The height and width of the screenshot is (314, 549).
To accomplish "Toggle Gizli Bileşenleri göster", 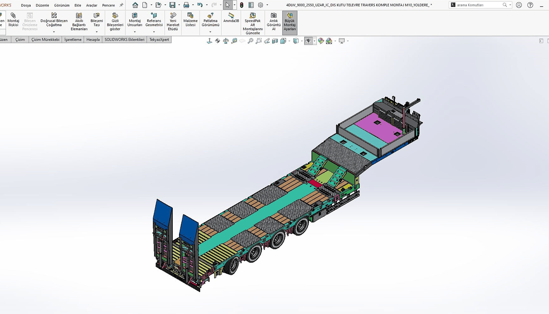I will coord(115,22).
